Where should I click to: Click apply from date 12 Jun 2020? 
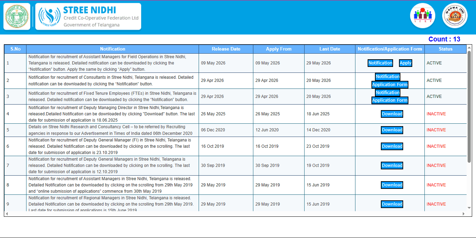click(267, 130)
